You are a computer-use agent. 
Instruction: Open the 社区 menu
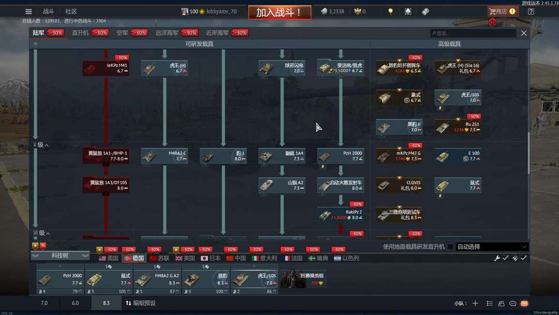point(71,11)
